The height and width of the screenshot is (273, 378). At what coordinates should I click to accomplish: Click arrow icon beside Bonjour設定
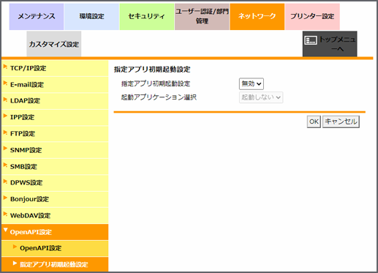coord(5,198)
